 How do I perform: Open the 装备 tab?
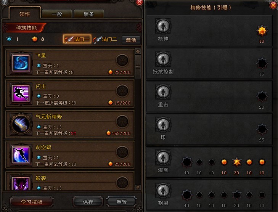tap(88, 14)
